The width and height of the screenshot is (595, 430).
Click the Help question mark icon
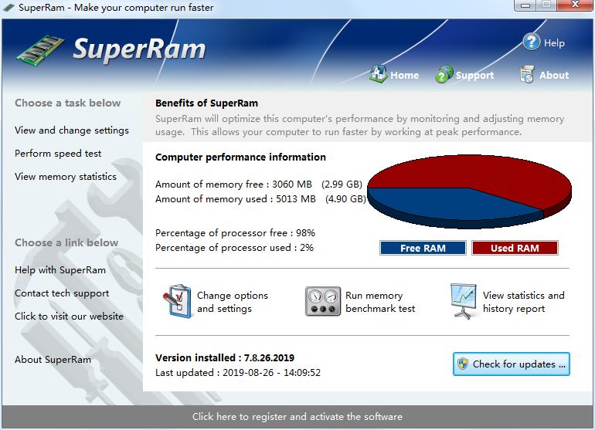coord(531,42)
